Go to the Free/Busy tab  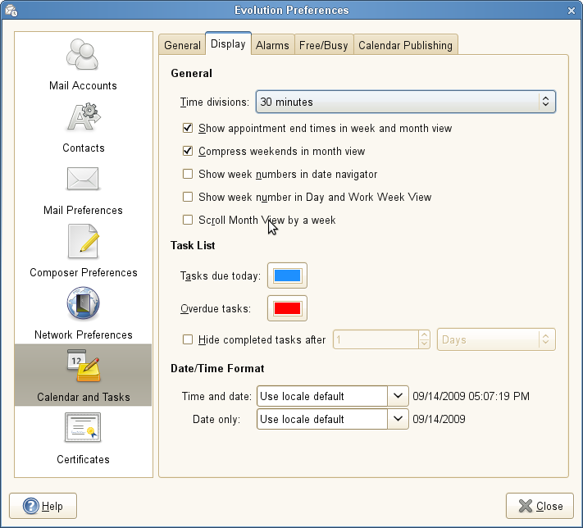coord(324,45)
